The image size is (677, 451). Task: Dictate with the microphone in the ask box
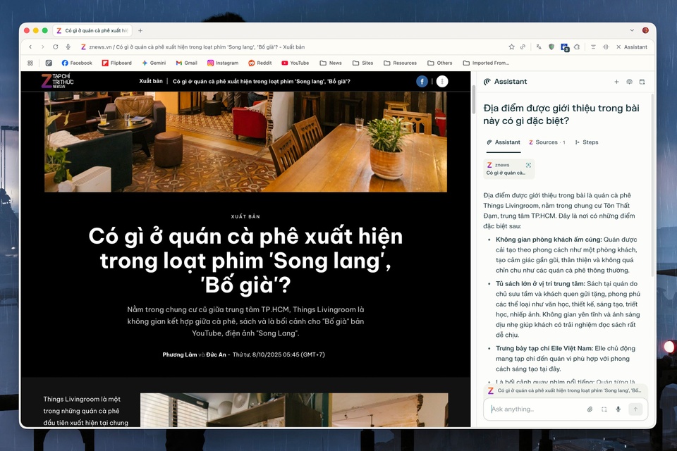[x=618, y=409]
